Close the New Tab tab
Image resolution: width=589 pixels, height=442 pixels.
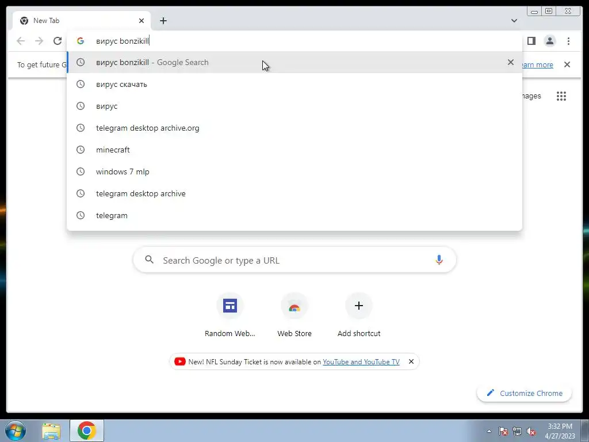(141, 21)
